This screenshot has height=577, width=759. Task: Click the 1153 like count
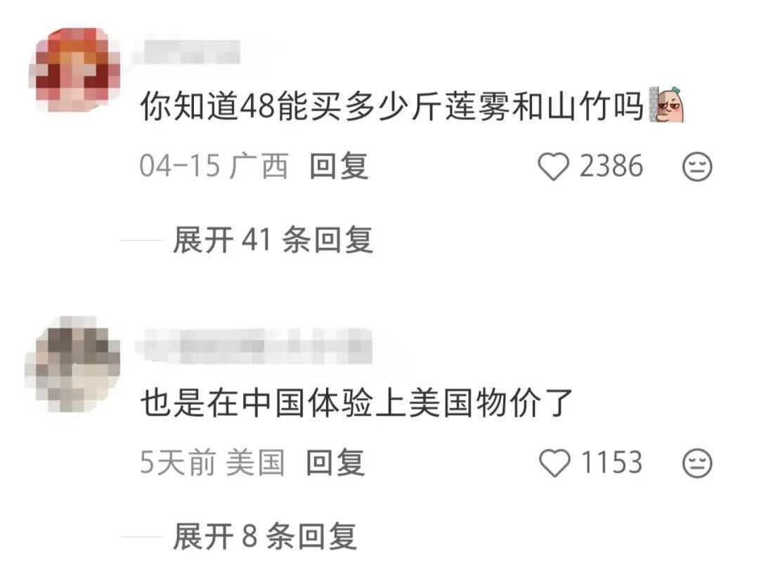(612, 462)
